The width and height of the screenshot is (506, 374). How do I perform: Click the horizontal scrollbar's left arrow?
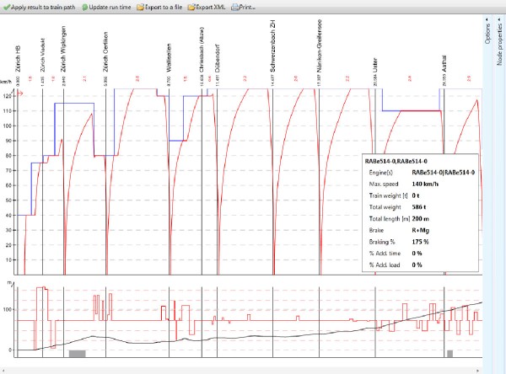[x=3, y=369]
